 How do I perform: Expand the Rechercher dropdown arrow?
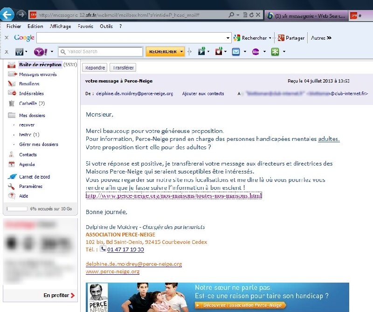(x=270, y=38)
